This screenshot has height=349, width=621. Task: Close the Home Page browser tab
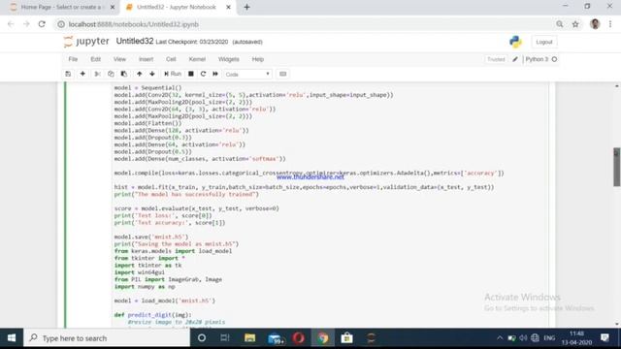113,7
